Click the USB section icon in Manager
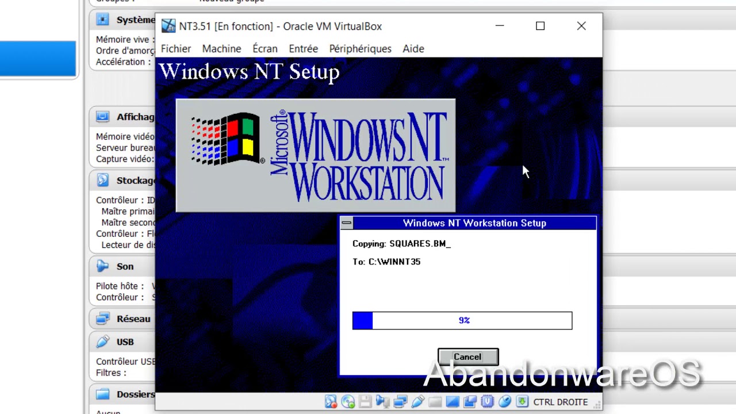The width and height of the screenshot is (736, 414). click(x=102, y=342)
